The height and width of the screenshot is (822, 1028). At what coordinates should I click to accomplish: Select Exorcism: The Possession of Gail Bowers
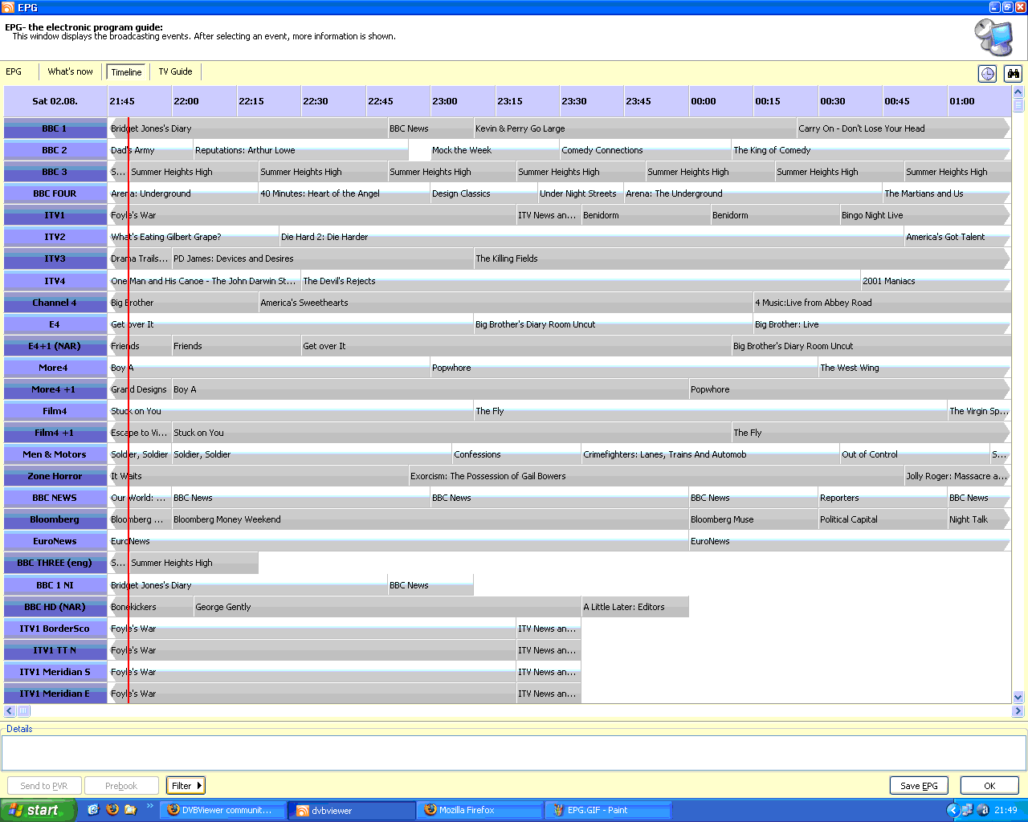656,476
